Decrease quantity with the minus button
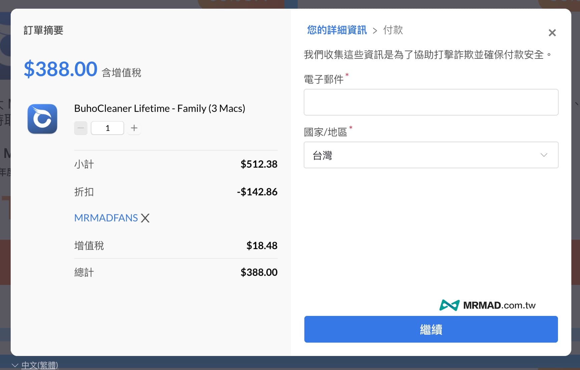This screenshot has height=370, width=580. [81, 128]
